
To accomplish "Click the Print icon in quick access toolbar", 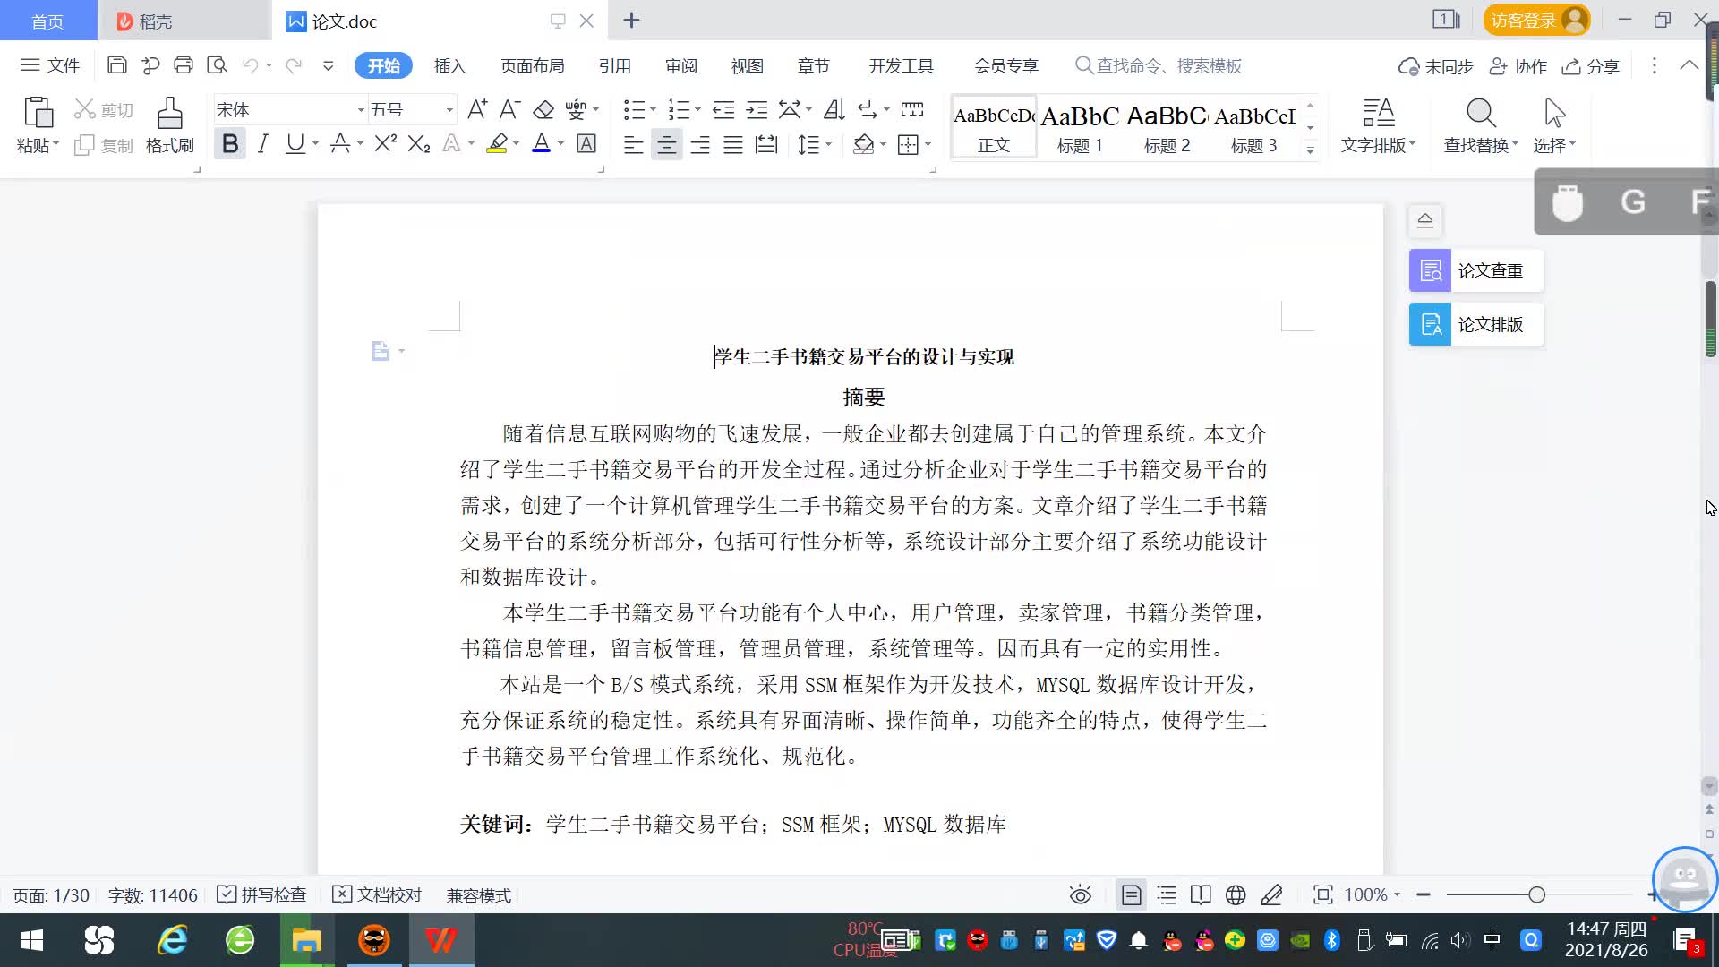I will click(x=184, y=65).
